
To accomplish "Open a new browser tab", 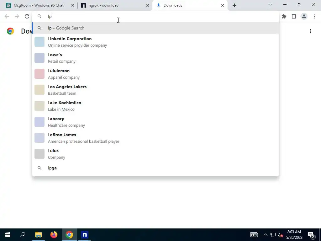I will 234,5.
